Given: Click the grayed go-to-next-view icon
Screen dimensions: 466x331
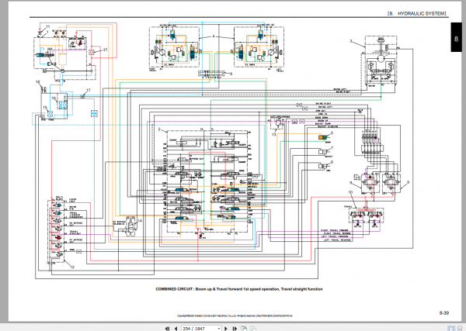Looking at the screenshot, I should coord(253,329).
